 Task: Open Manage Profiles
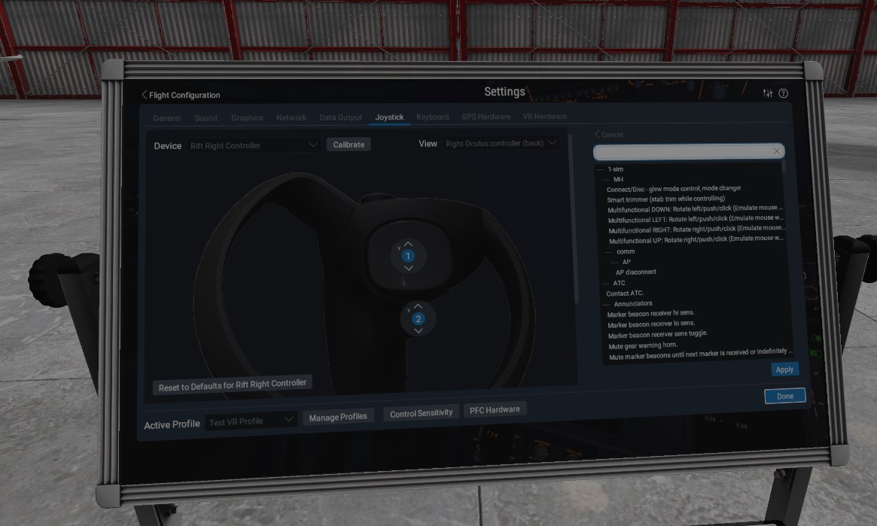point(338,417)
